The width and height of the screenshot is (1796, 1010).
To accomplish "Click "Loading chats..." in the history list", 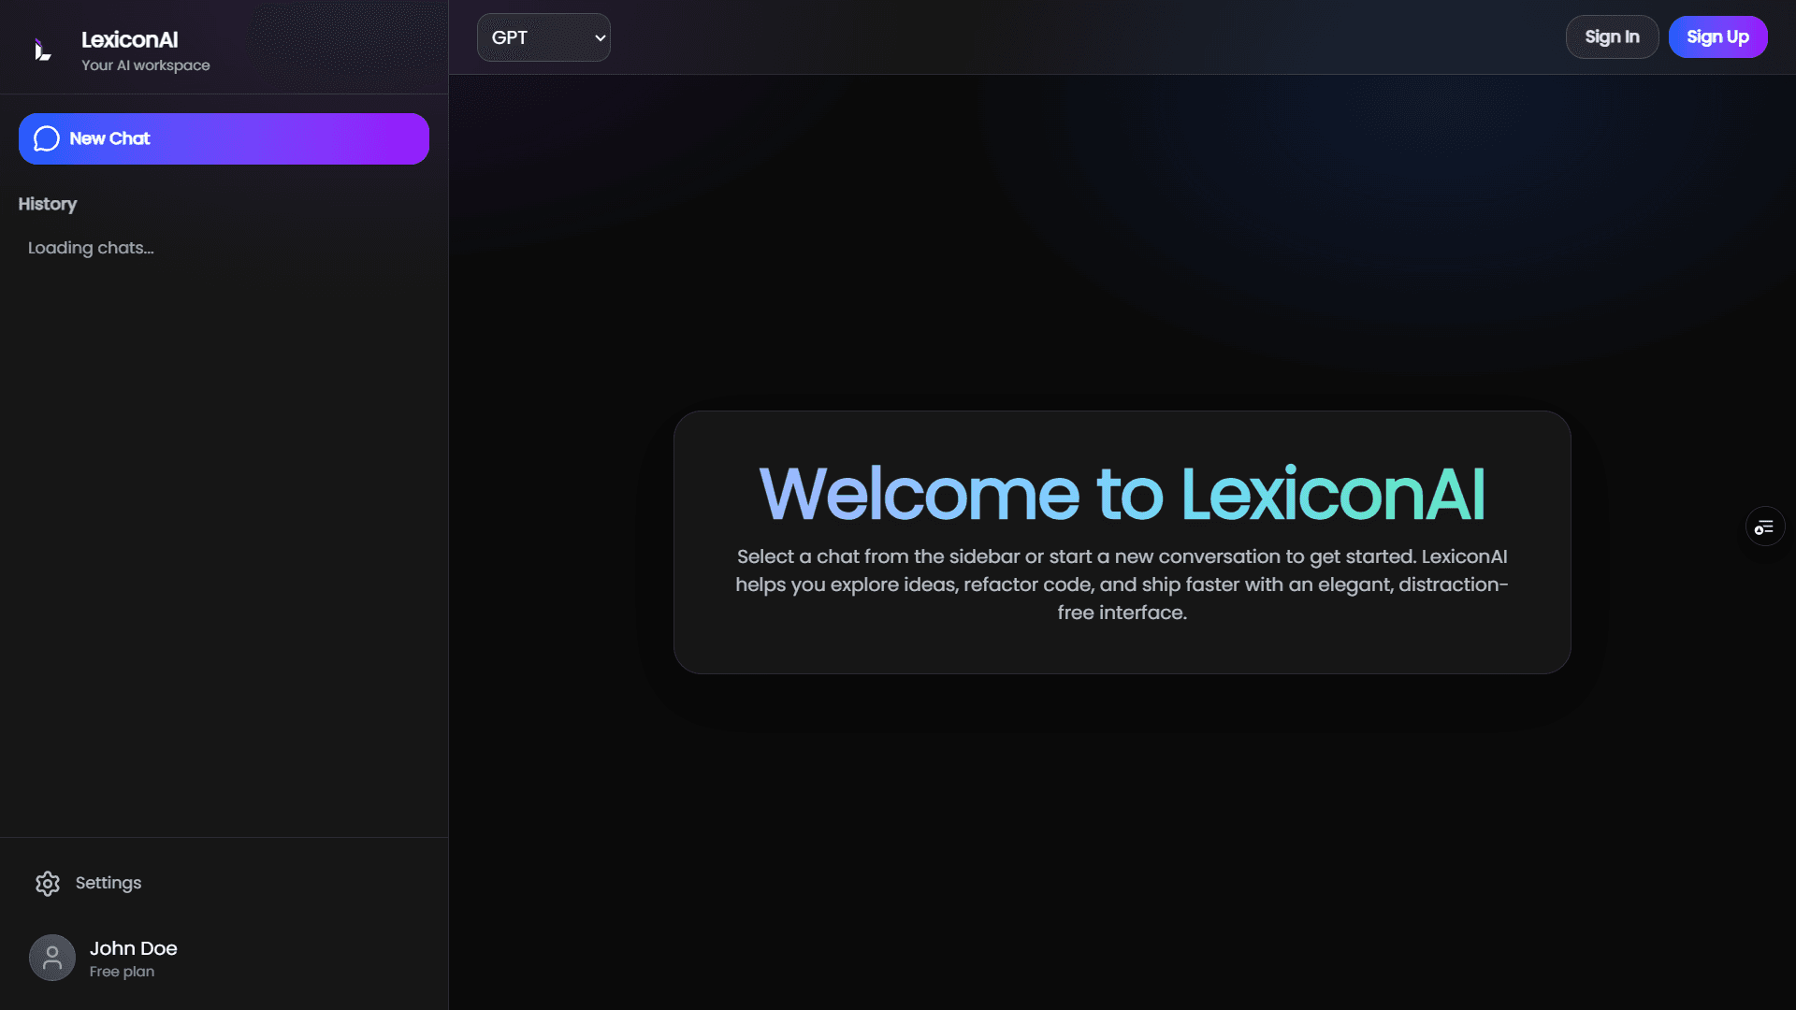I will 90,248.
